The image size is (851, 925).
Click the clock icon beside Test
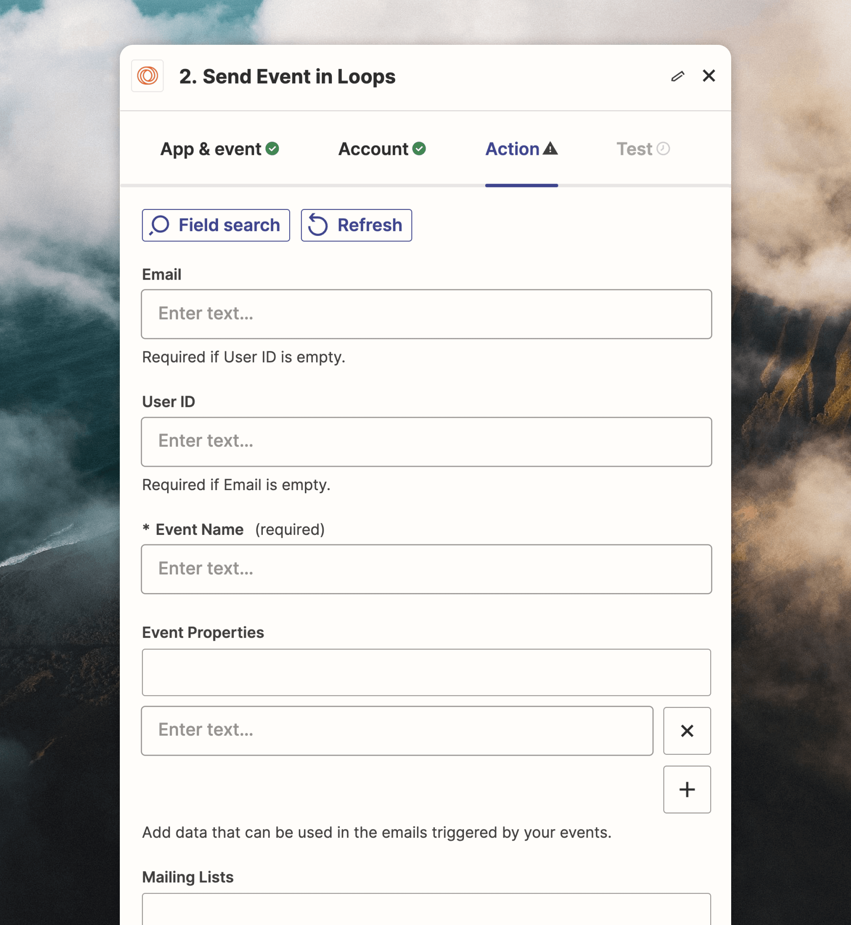(663, 148)
